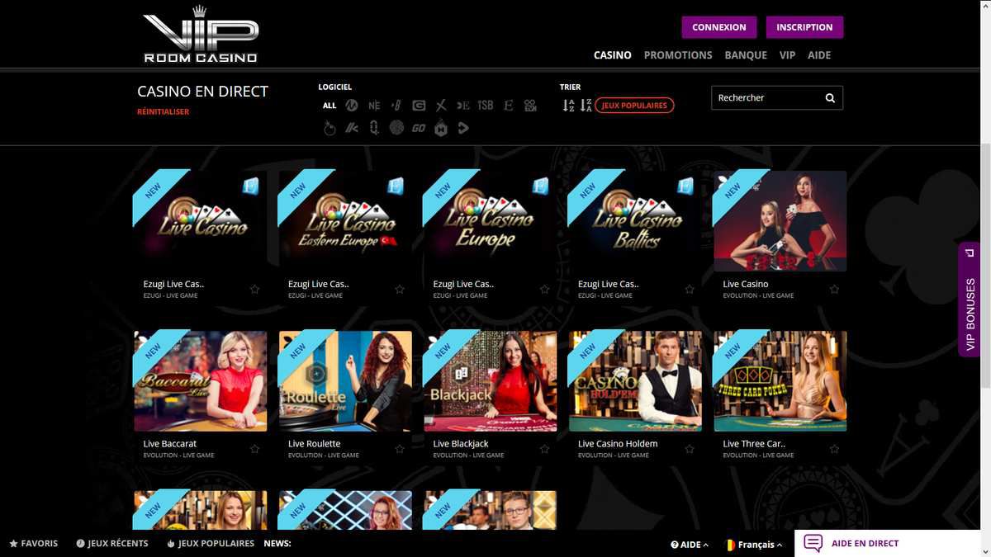Launch the Blackjack game thumbnail
Screen dimensions: 991x557
[x=491, y=381]
